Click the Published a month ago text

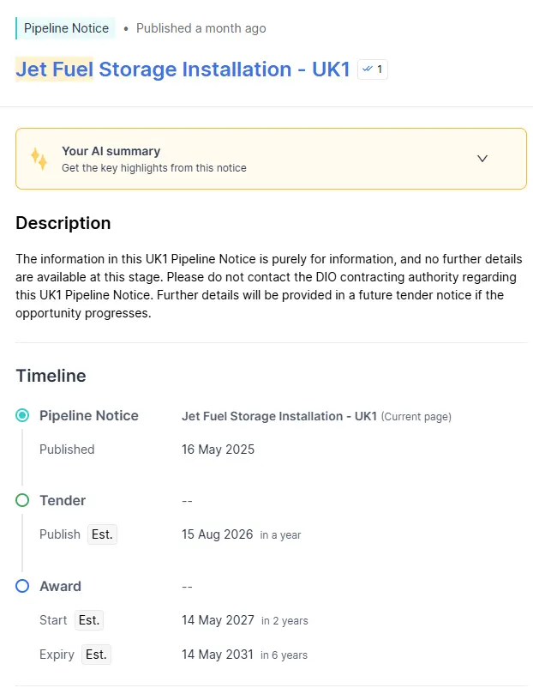(201, 28)
